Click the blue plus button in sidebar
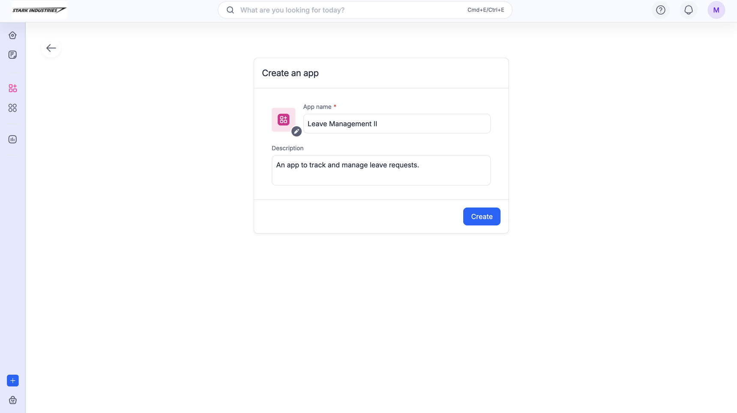This screenshot has width=737, height=413. click(12, 380)
